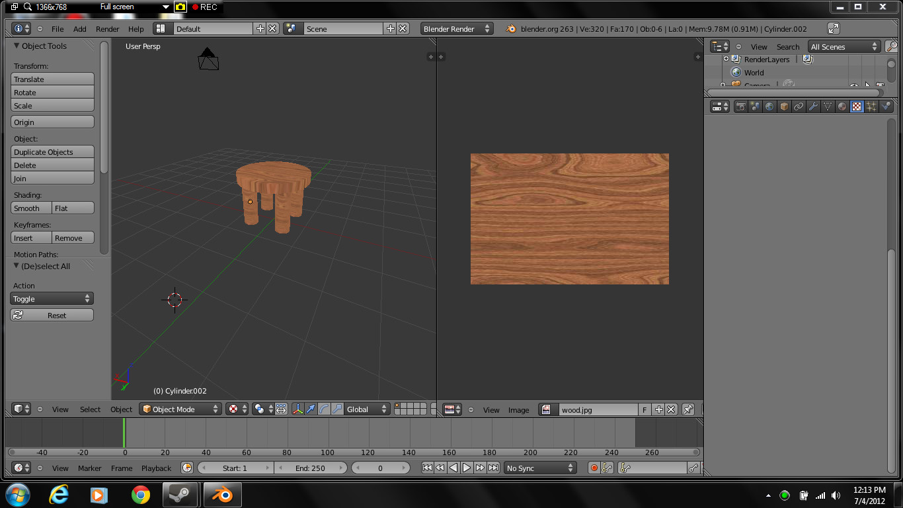Delete the current Scene
The width and height of the screenshot is (903, 508).
click(x=403, y=28)
